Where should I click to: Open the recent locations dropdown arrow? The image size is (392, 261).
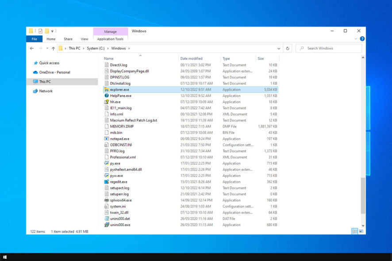pos(47,49)
